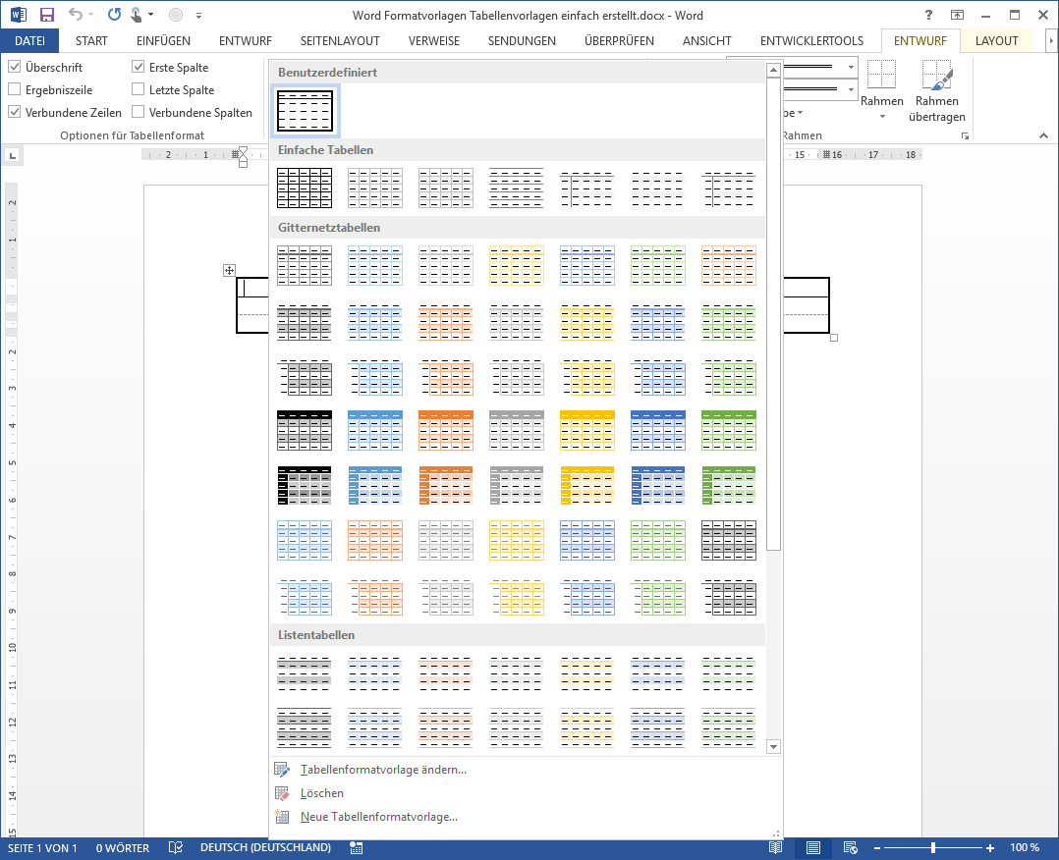Click the touch/mouse mode icon
The height and width of the screenshot is (860, 1059).
(136, 15)
